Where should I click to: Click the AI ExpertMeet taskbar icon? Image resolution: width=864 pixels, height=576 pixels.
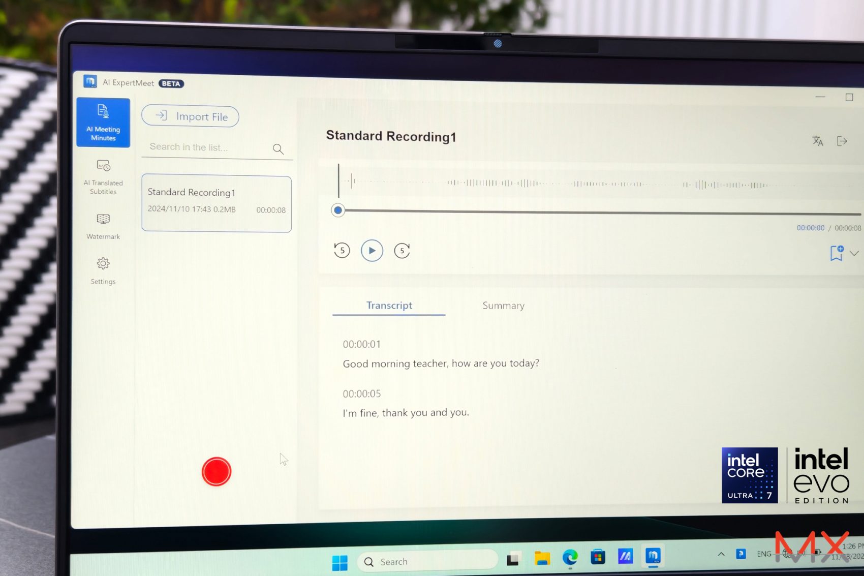click(653, 556)
